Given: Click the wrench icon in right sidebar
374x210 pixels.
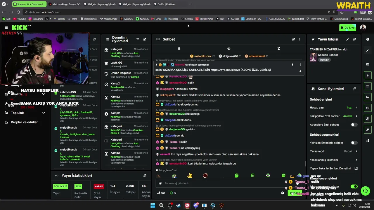Looking at the screenshot, I should pyautogui.click(x=368, y=130).
